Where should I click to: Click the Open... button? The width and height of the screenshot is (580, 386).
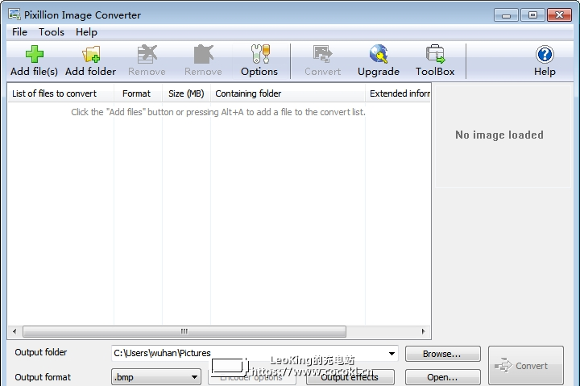(443, 377)
